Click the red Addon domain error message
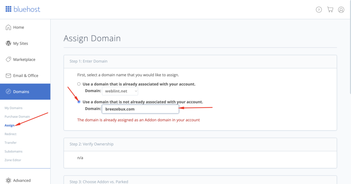The image size is (351, 184). point(138,120)
